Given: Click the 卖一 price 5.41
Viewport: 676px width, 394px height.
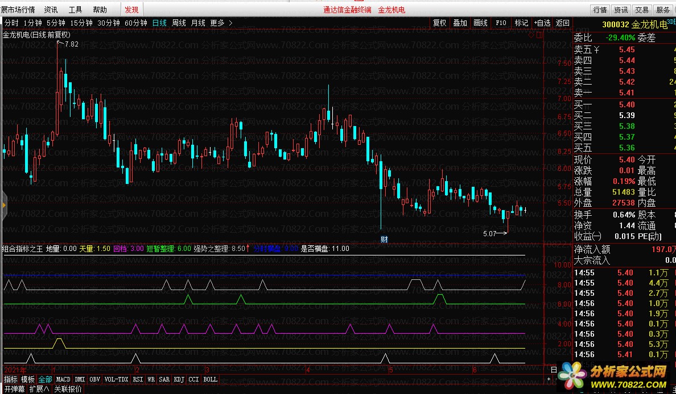Looking at the screenshot, I should (x=627, y=93).
